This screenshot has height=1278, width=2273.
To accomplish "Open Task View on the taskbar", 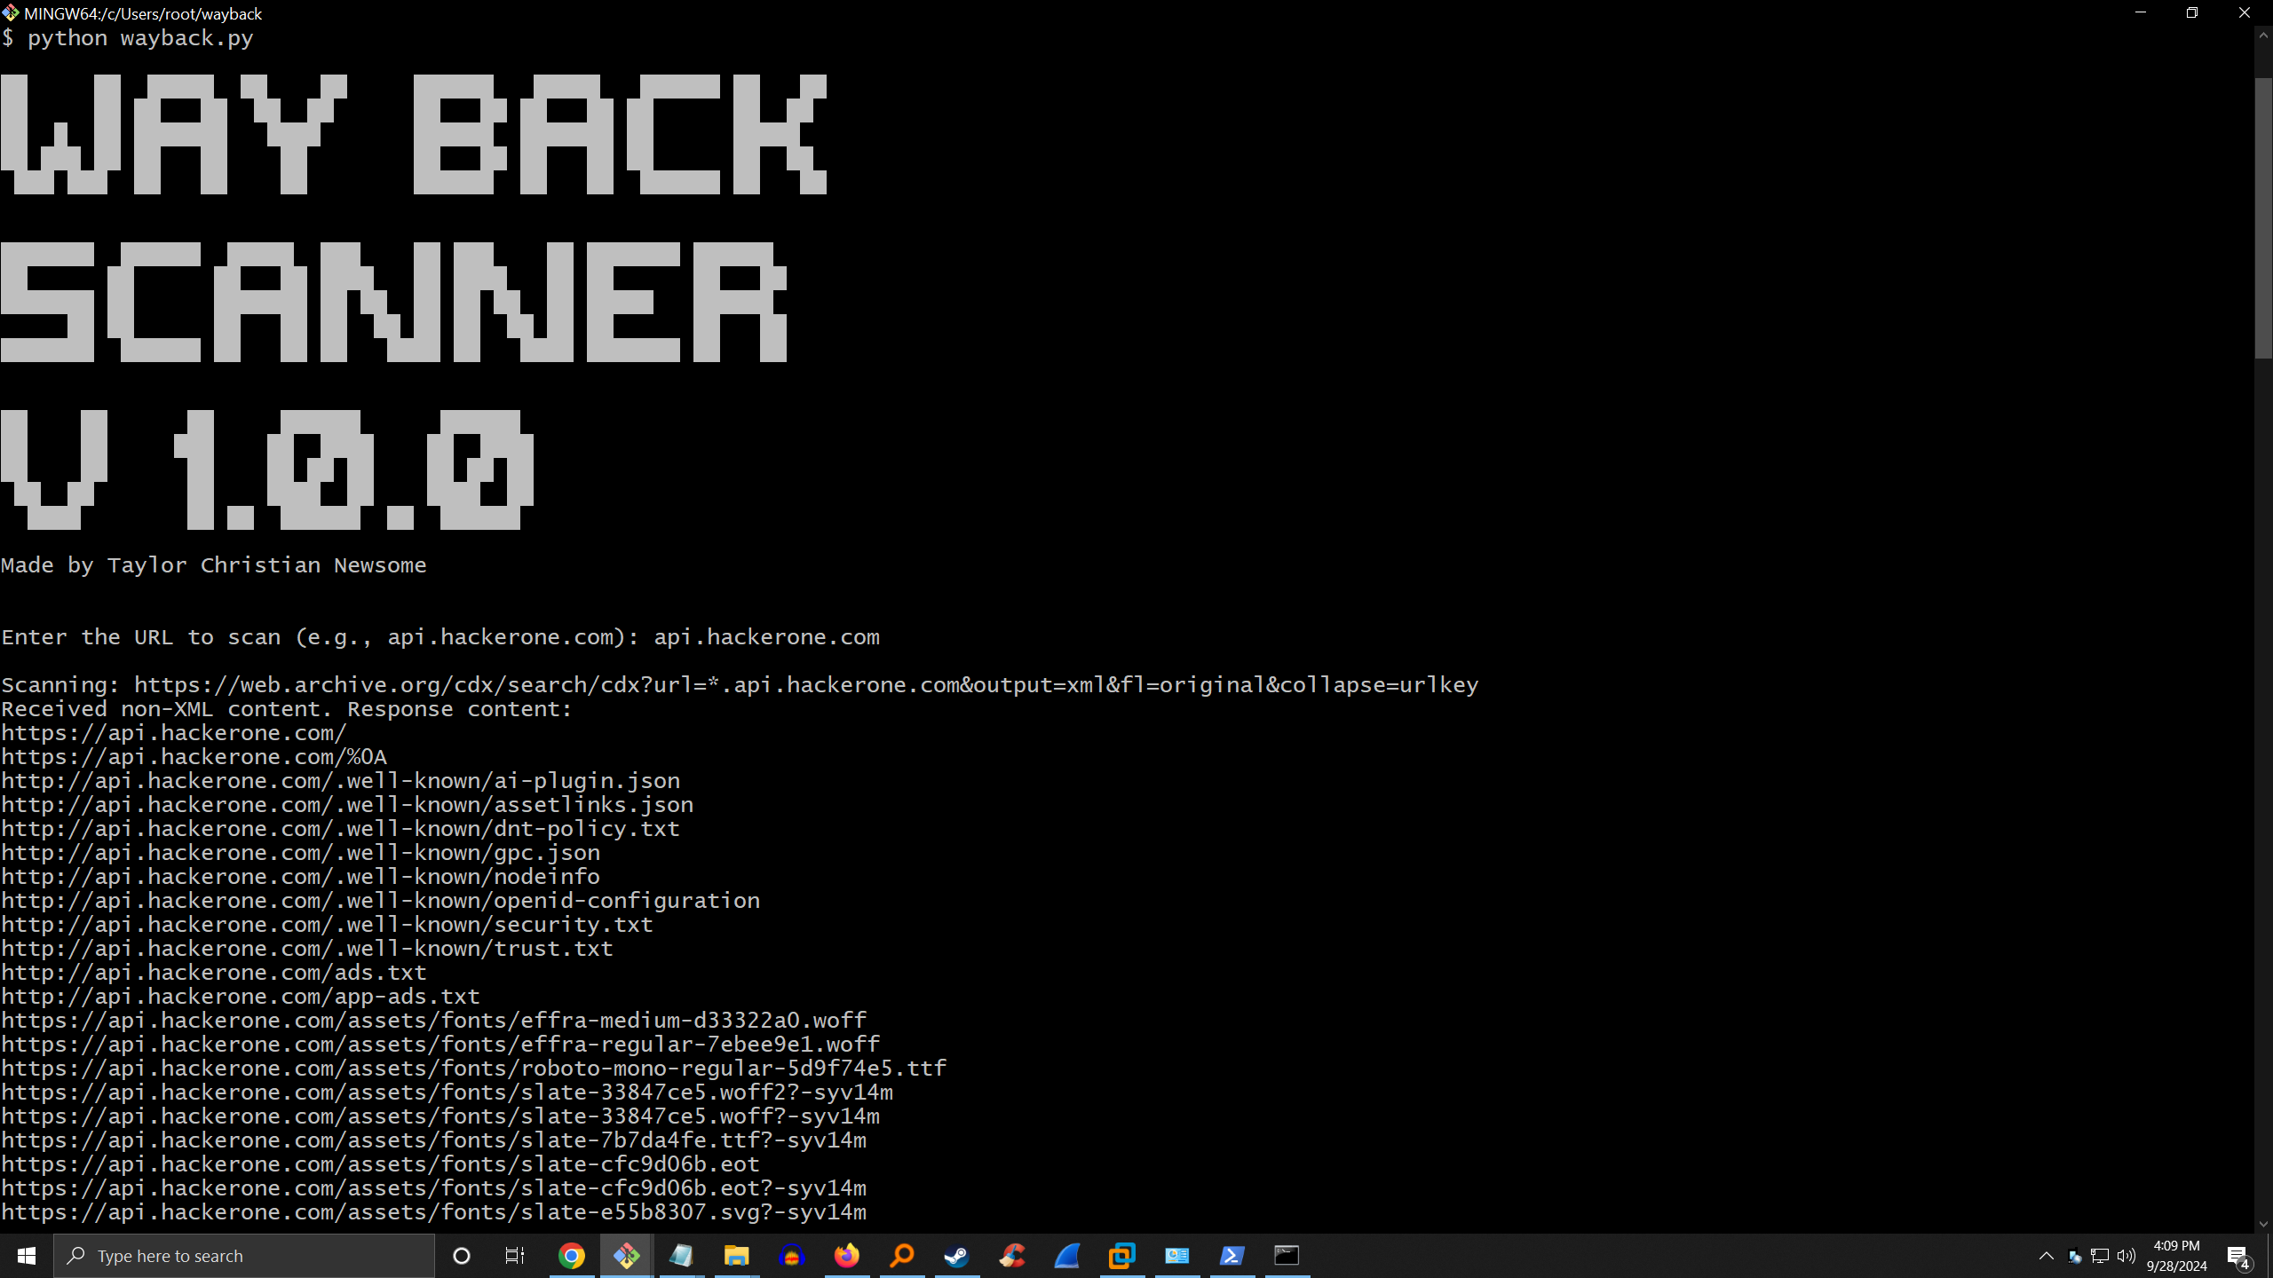I will coord(515,1256).
